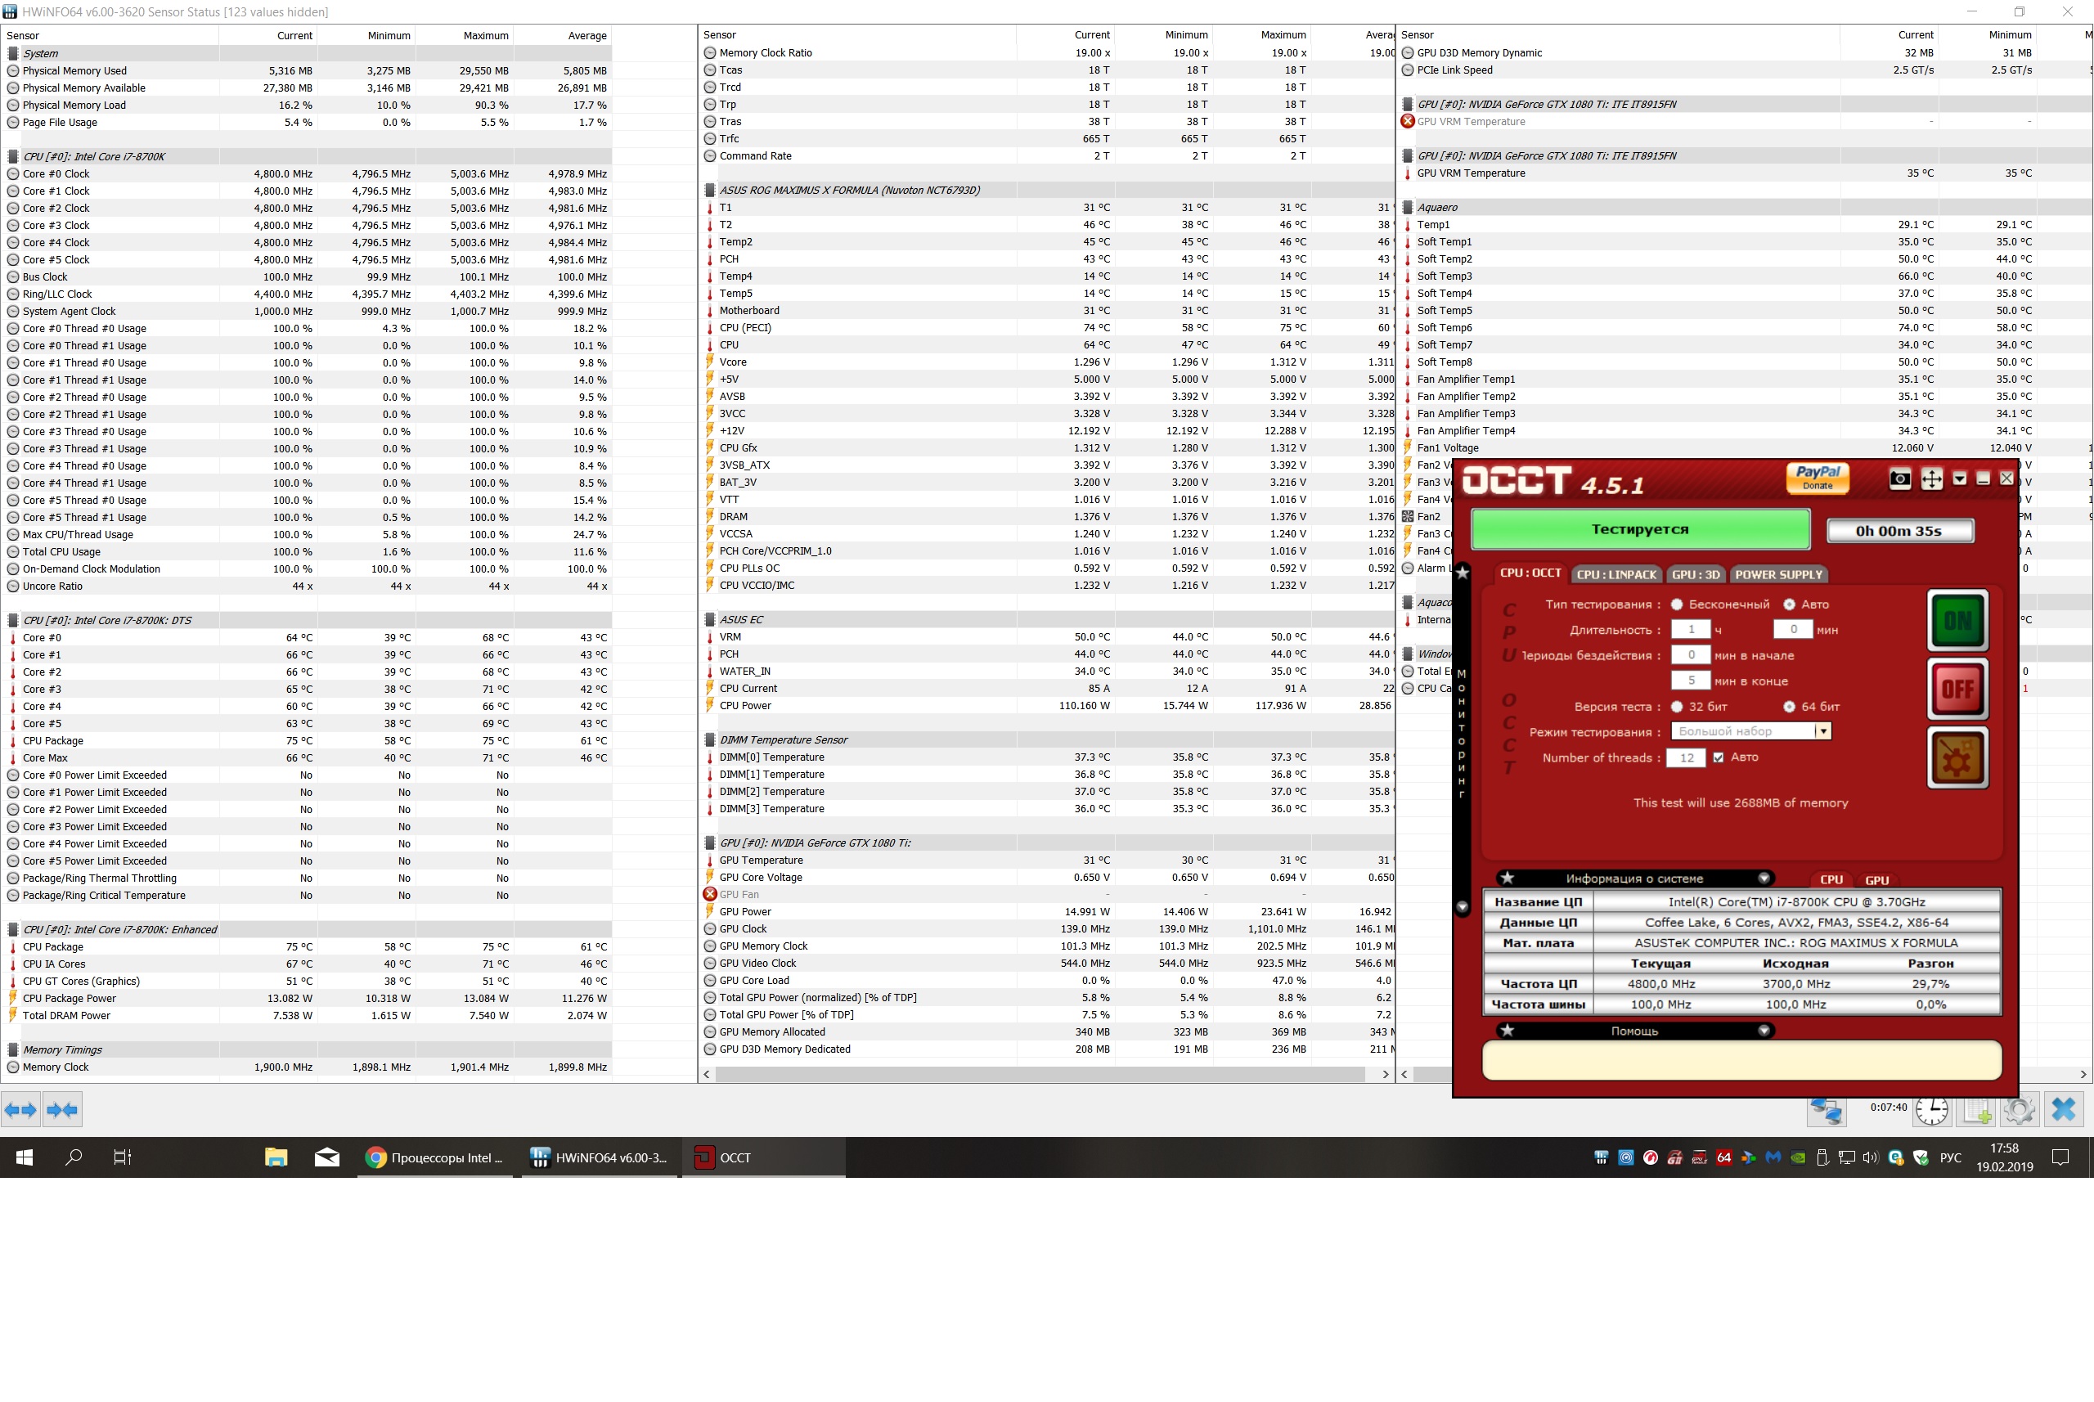Screen dimensions: 2094x1402
Task: Click HWiNFO logging sheet icon
Action: pos(1976,1111)
